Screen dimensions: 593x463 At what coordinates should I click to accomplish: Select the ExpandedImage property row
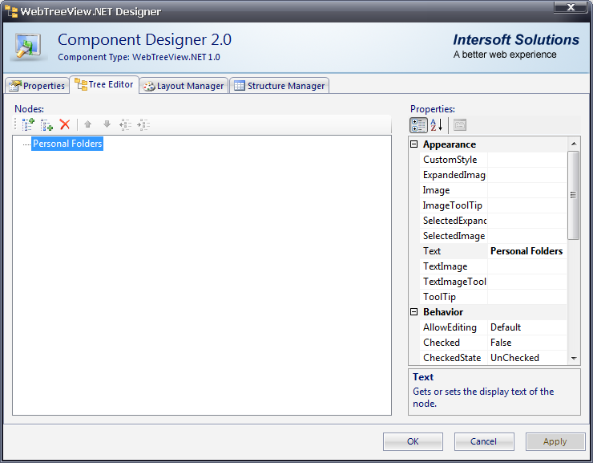click(493, 175)
